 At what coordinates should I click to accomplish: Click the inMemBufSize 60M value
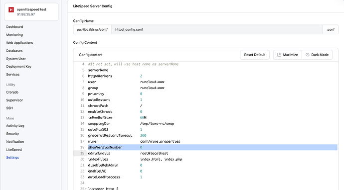143,117
